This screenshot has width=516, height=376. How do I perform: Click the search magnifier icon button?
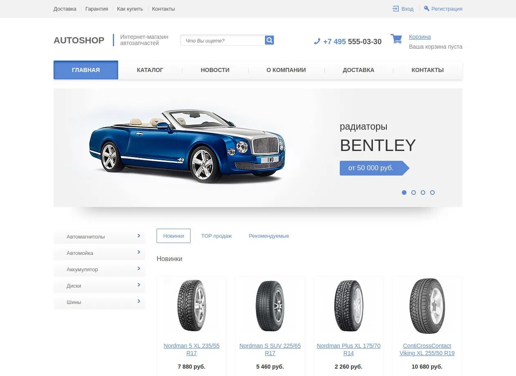[269, 40]
